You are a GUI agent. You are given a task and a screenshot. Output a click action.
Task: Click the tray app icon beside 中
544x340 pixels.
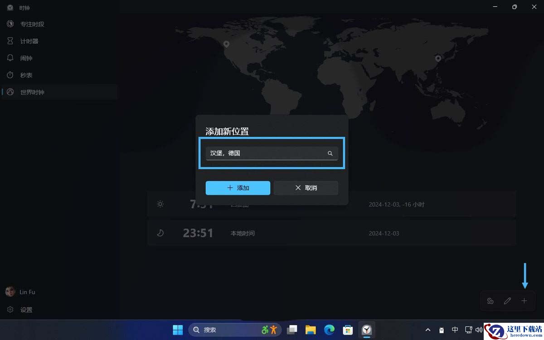click(442, 330)
